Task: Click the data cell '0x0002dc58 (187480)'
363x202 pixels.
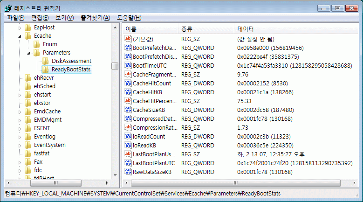Action: [265, 110]
